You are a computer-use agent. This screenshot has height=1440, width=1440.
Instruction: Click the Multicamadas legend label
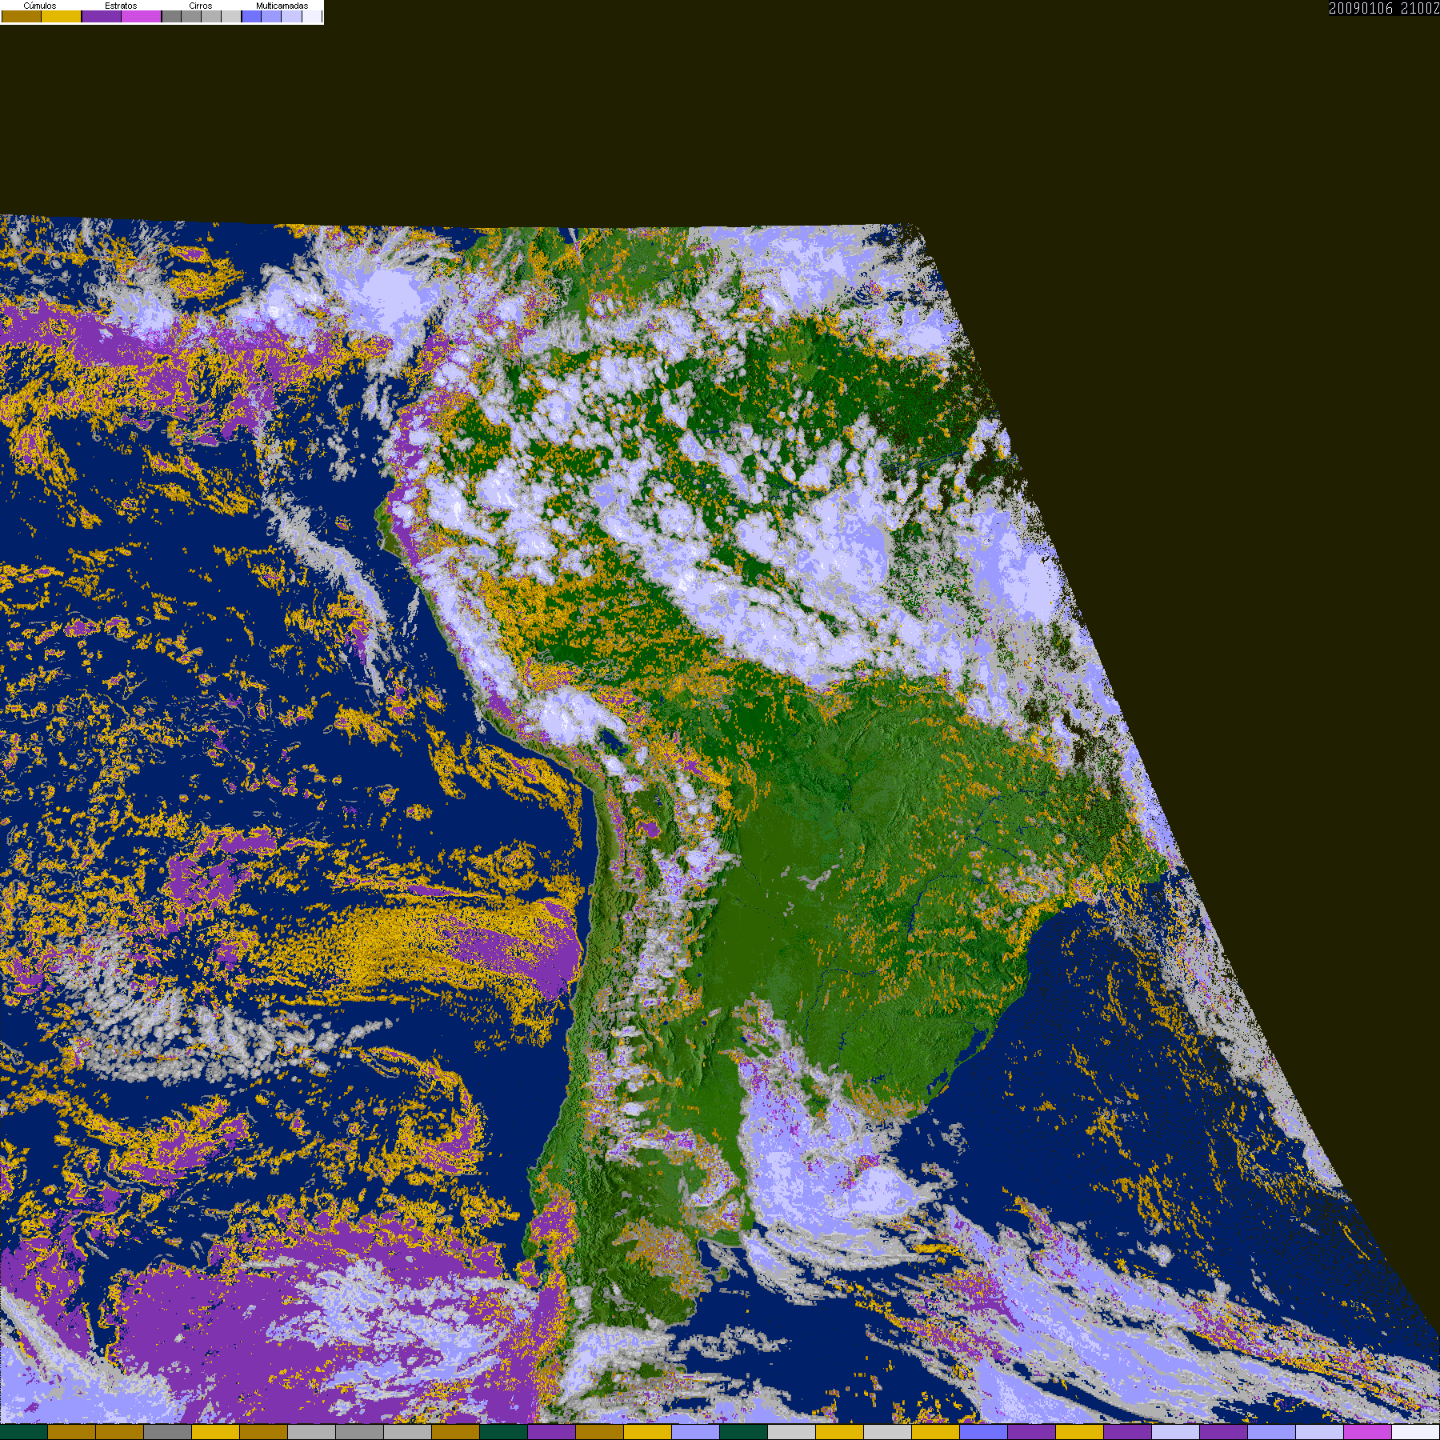(x=282, y=6)
